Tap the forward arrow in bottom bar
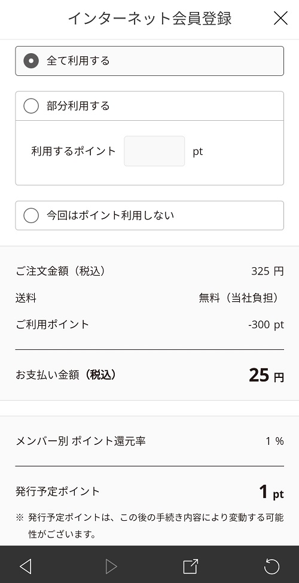Screen dimensions: 299x583 (111, 567)
